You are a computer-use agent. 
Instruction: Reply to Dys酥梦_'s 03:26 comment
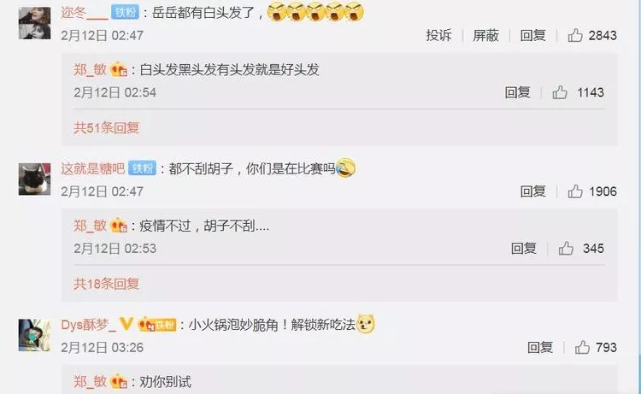pos(540,347)
